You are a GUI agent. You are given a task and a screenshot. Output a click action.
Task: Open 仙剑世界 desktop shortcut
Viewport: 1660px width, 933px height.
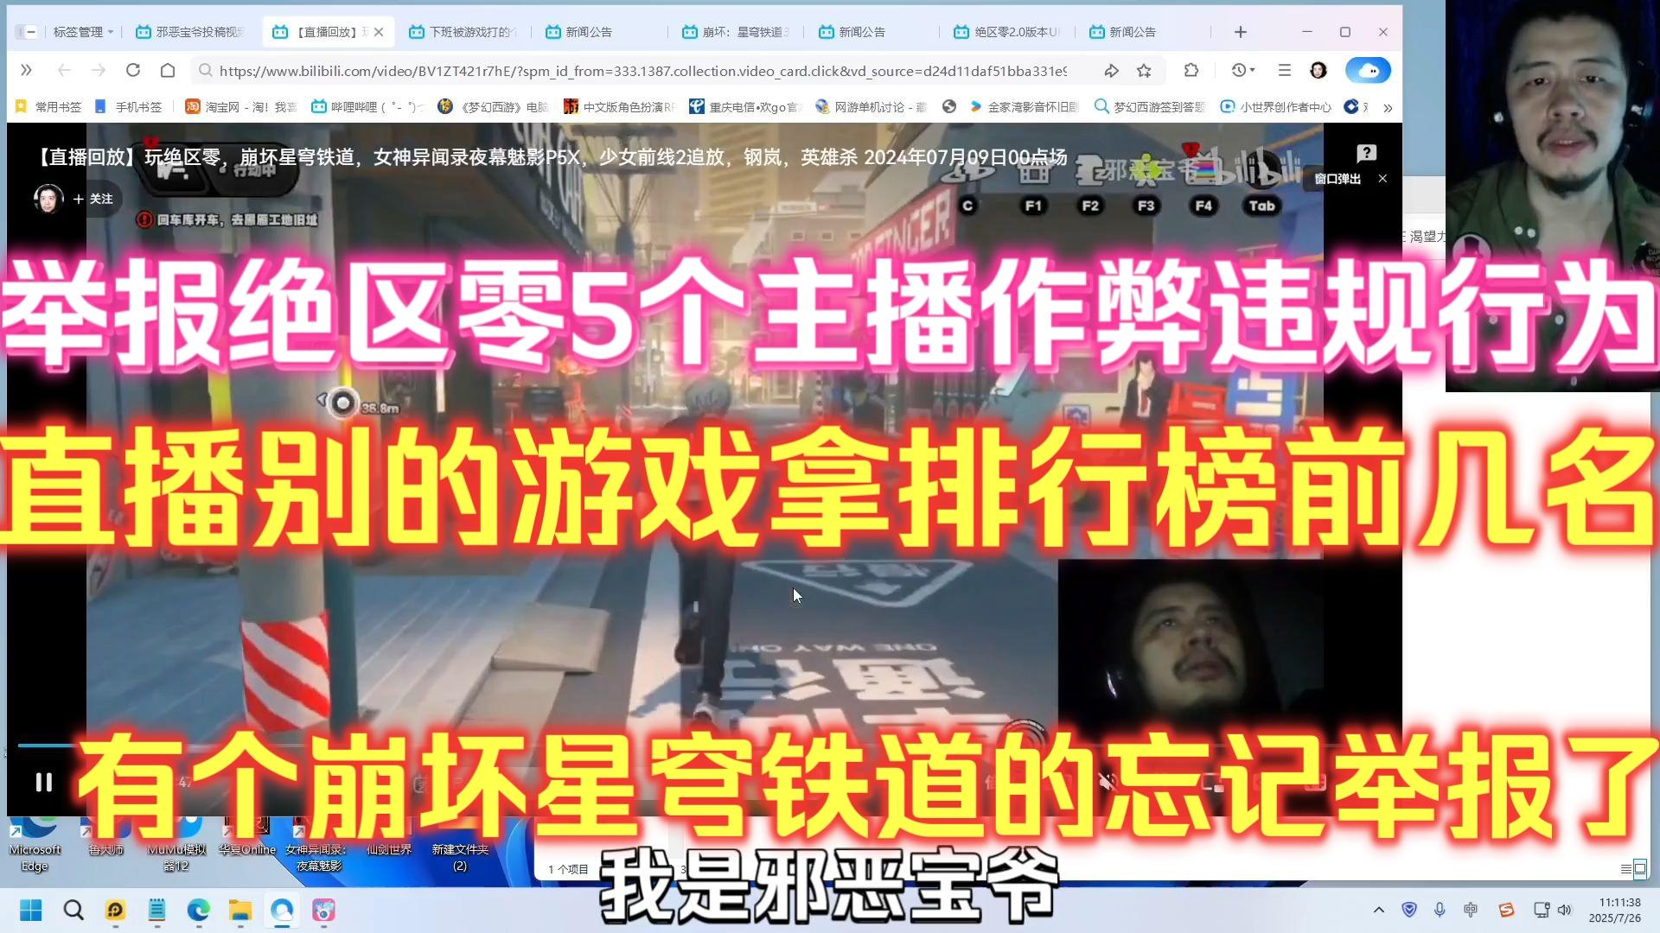[389, 838]
